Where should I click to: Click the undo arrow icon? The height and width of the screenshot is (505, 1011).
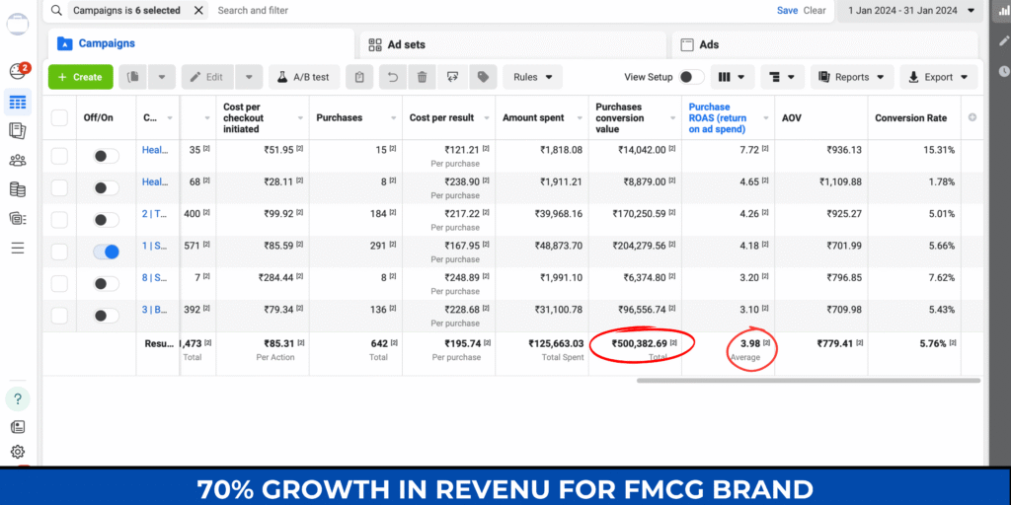pyautogui.click(x=391, y=77)
